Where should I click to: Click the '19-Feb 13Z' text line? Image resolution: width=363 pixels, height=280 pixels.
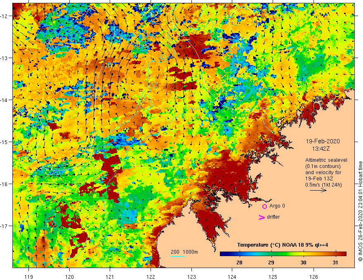point(318,179)
